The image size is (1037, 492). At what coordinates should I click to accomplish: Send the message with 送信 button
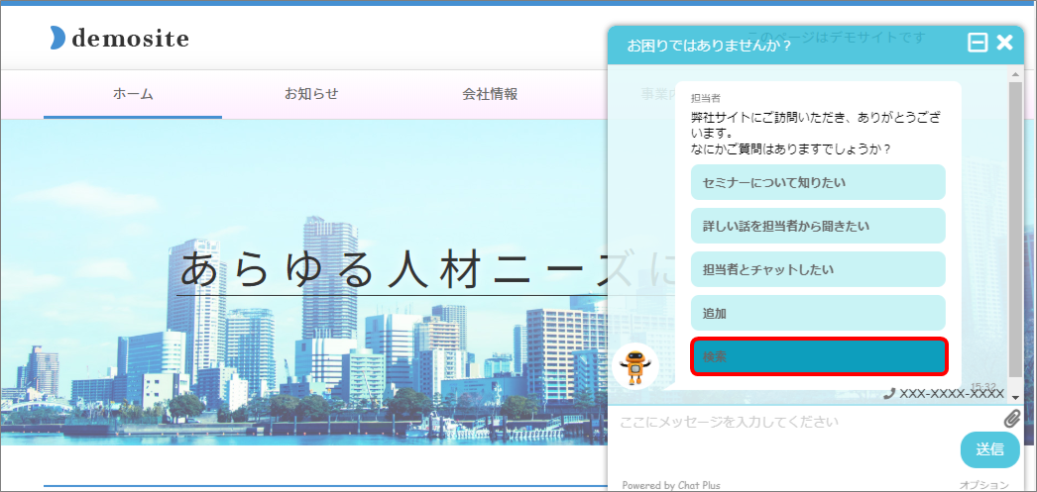(x=990, y=449)
